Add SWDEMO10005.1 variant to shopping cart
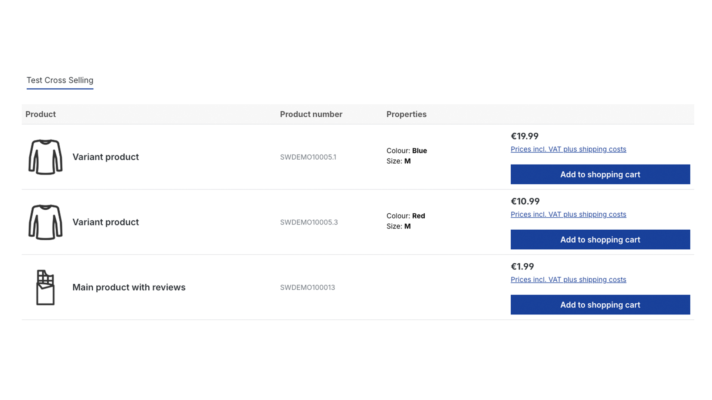 [600, 174]
